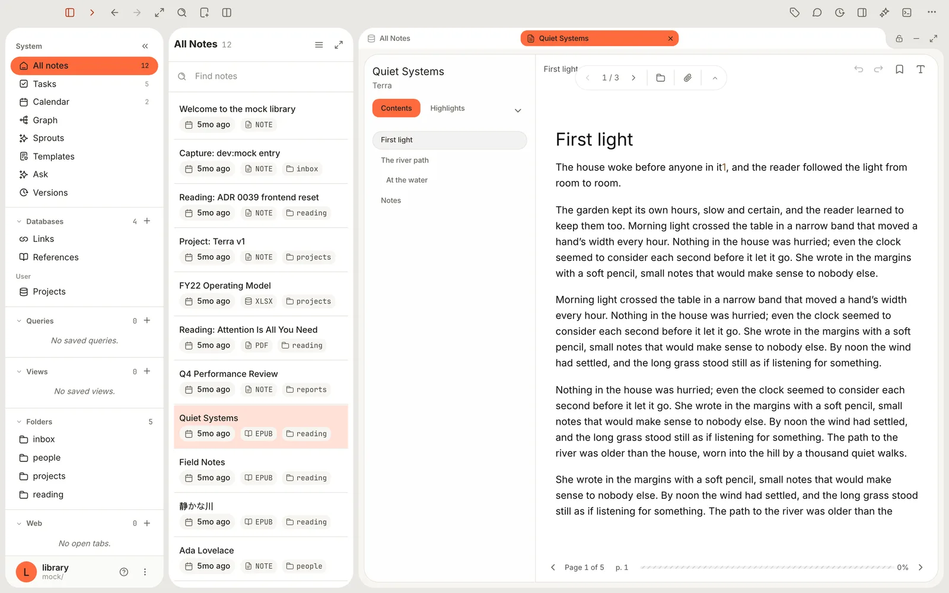Open the reading folder

click(84, 495)
